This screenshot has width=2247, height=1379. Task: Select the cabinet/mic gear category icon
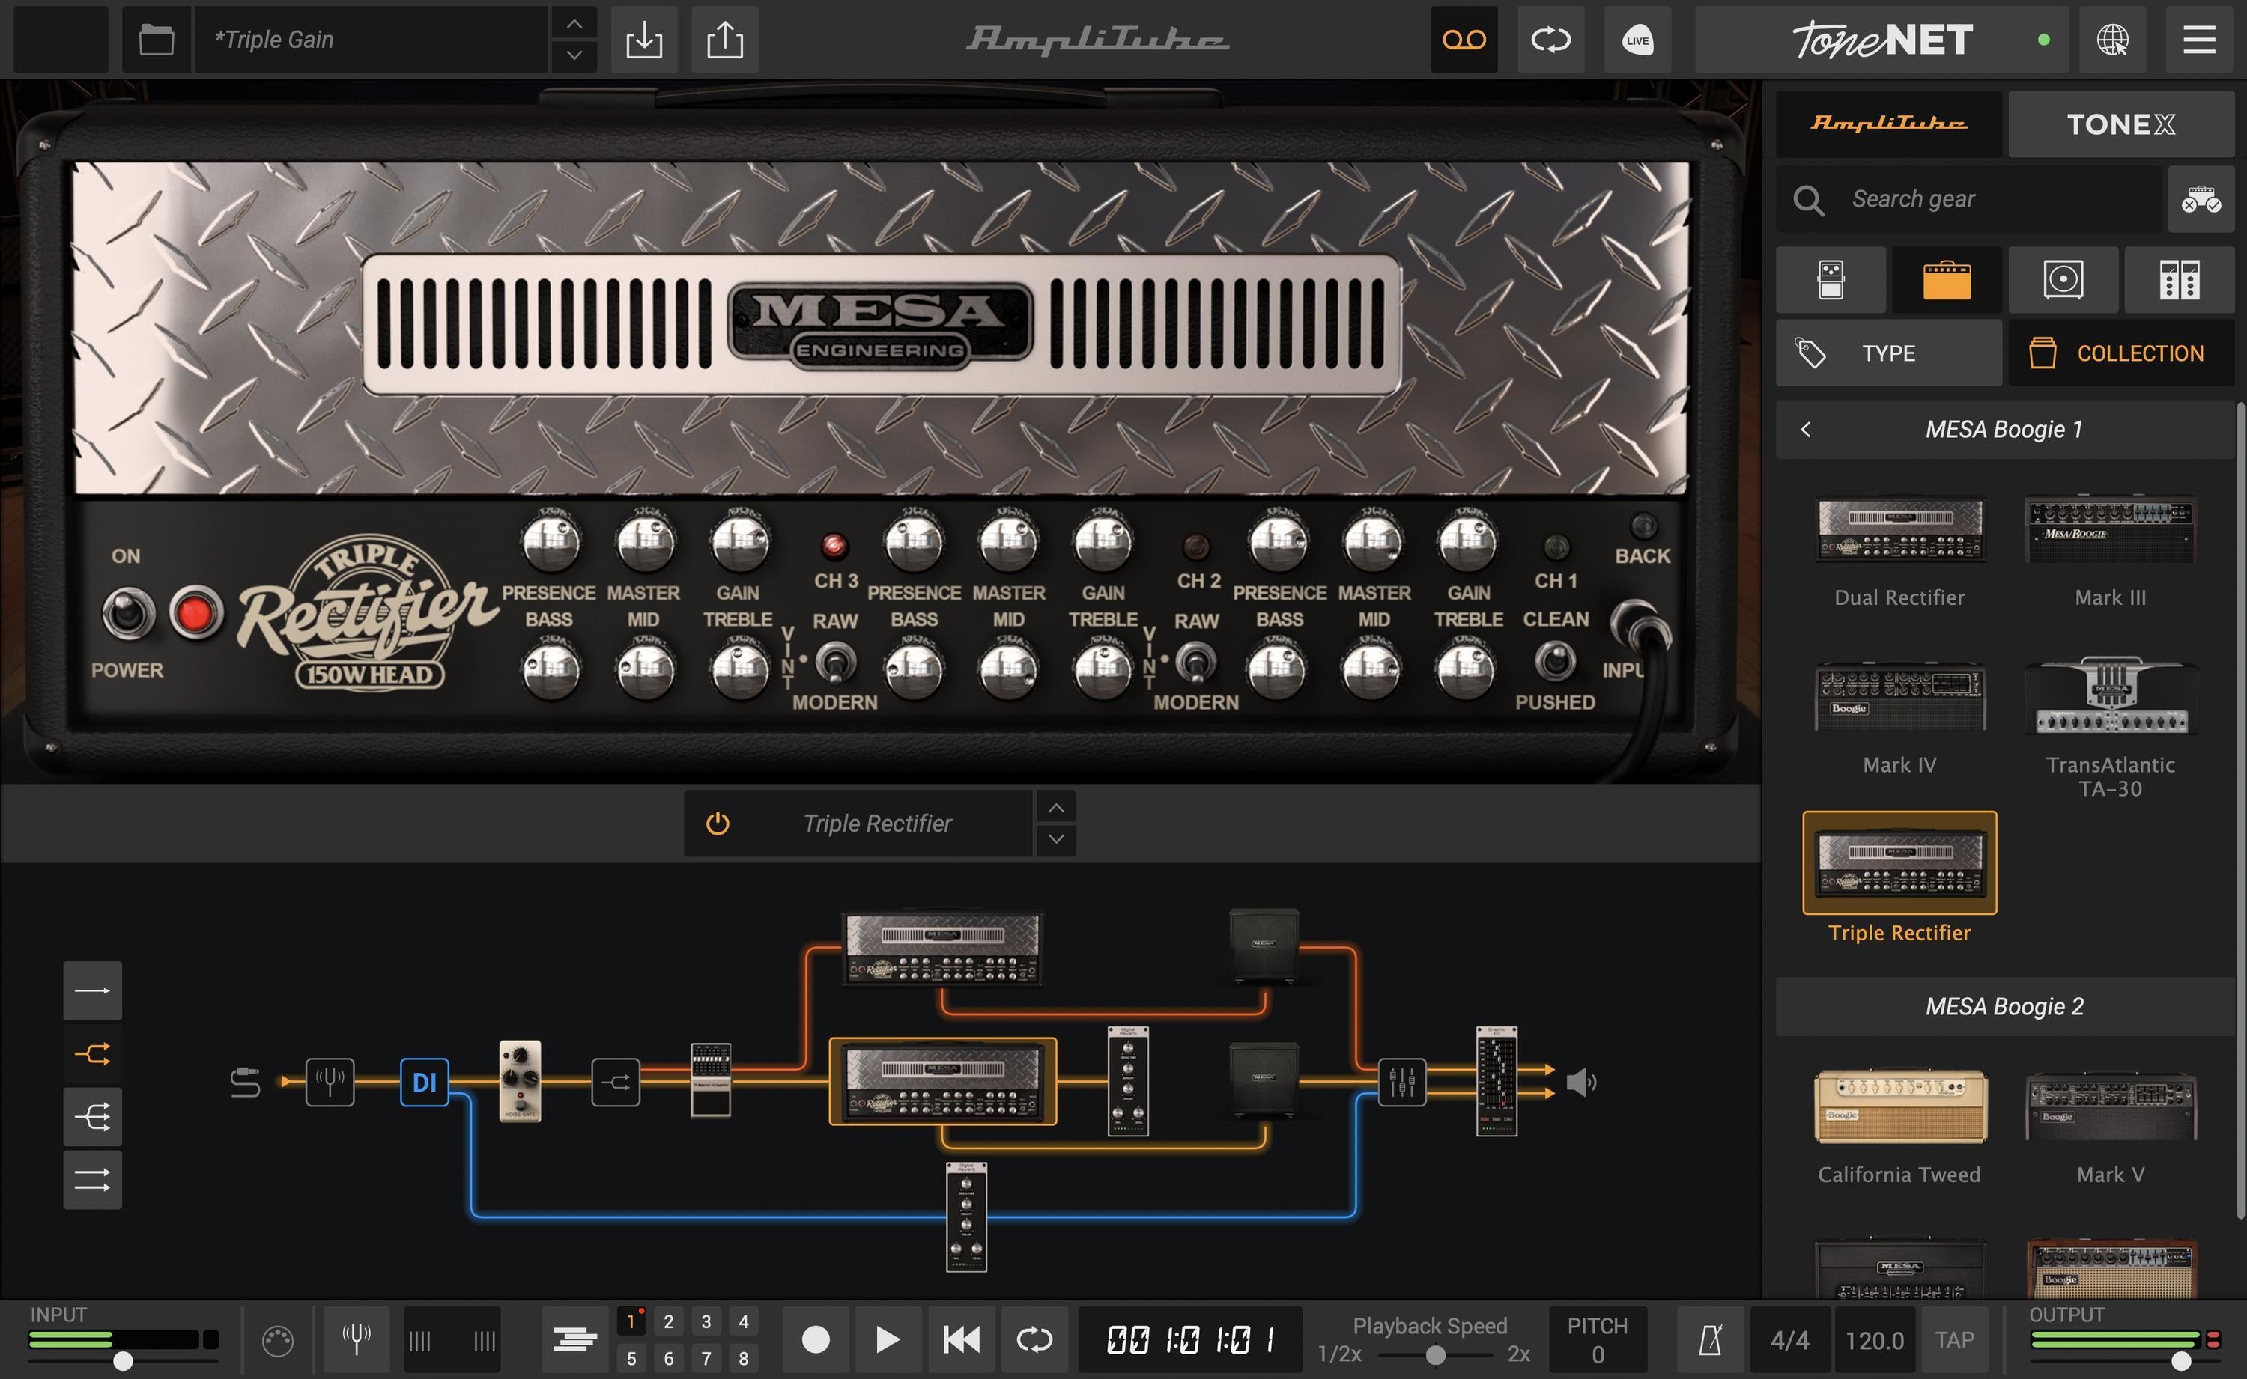(x=2063, y=280)
